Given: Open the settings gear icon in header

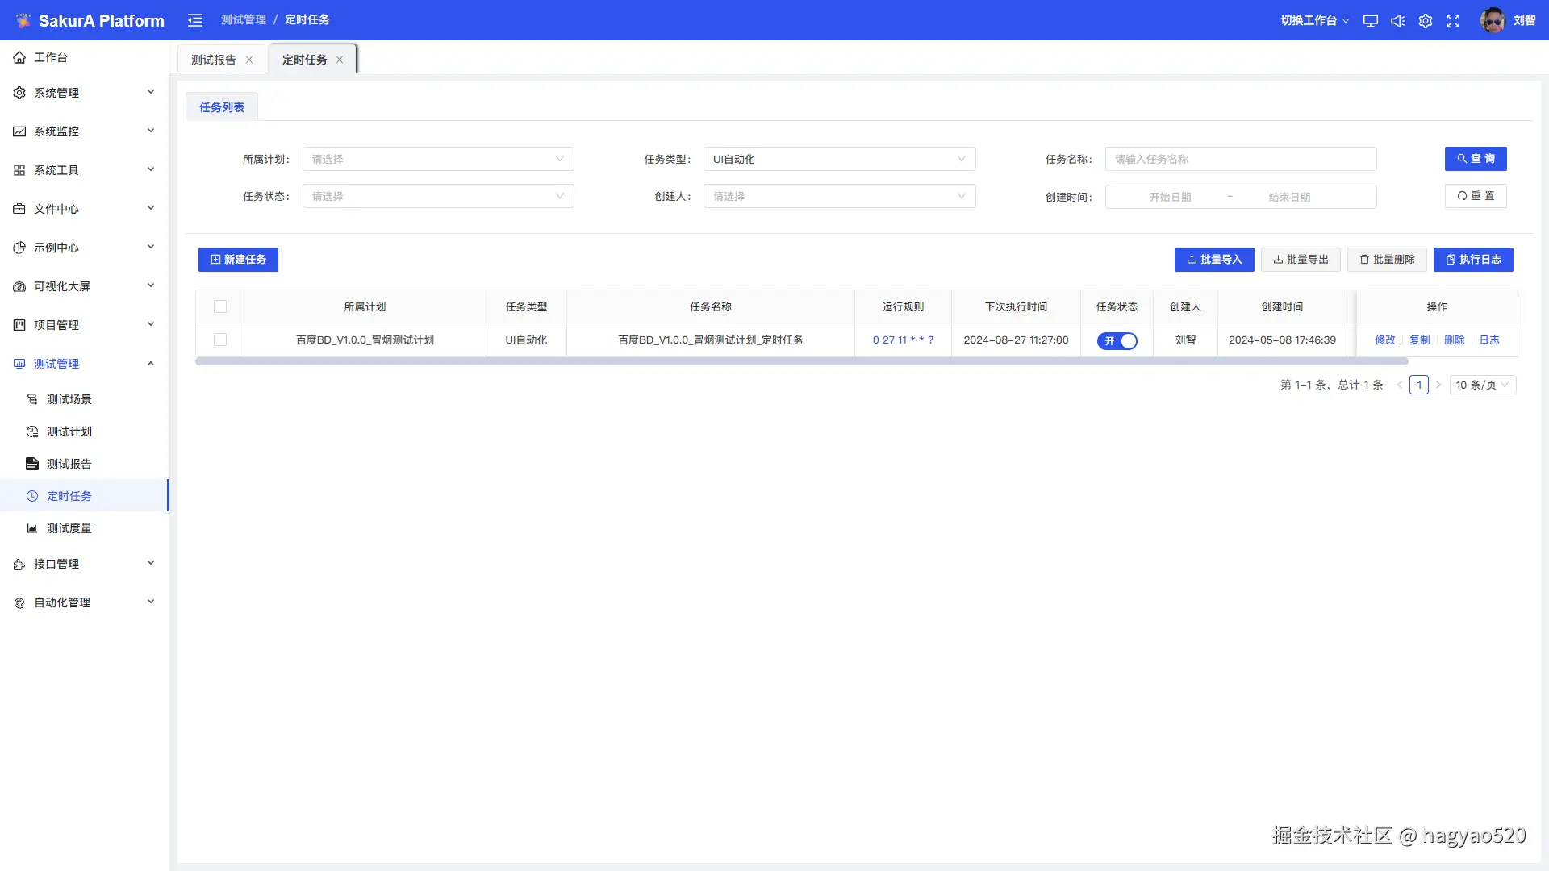Looking at the screenshot, I should pyautogui.click(x=1426, y=21).
